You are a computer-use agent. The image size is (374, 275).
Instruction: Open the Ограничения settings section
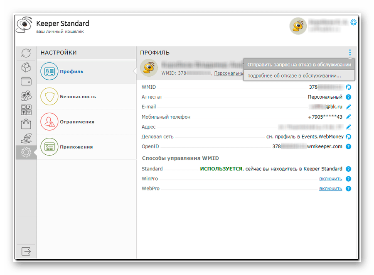[x=76, y=122]
